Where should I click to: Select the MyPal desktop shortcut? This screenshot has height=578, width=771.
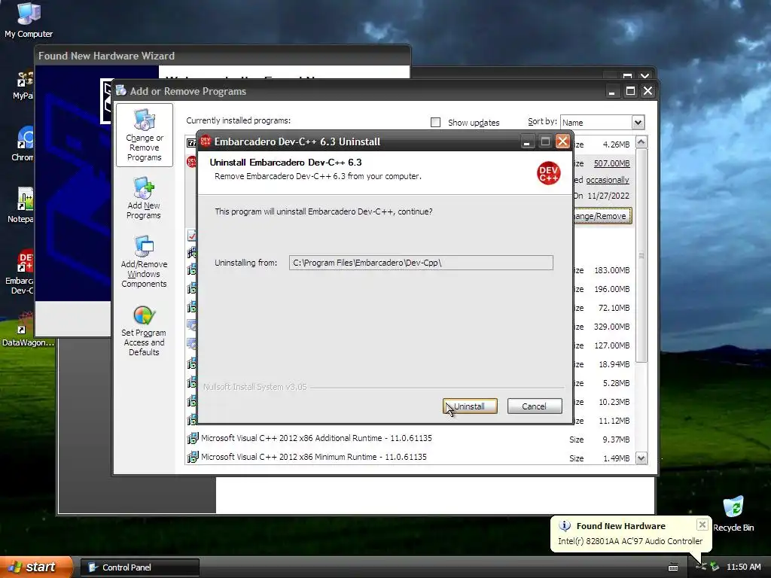(x=23, y=84)
